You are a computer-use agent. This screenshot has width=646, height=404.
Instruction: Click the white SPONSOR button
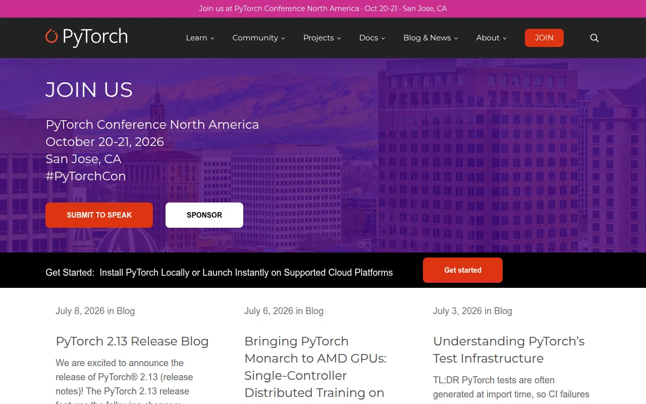coord(204,215)
